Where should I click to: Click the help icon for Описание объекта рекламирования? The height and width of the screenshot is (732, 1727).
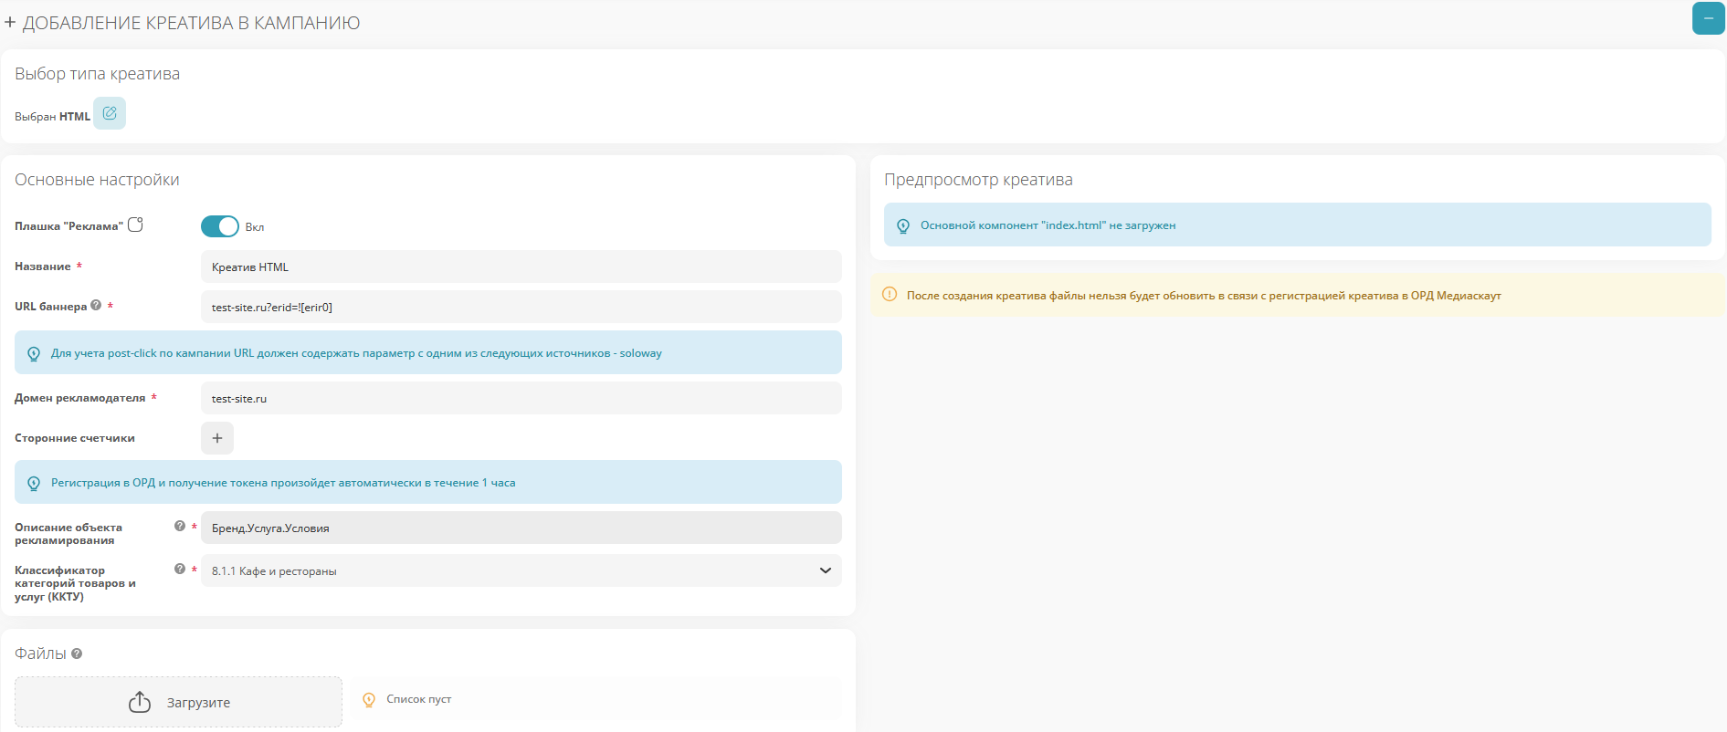180,526
